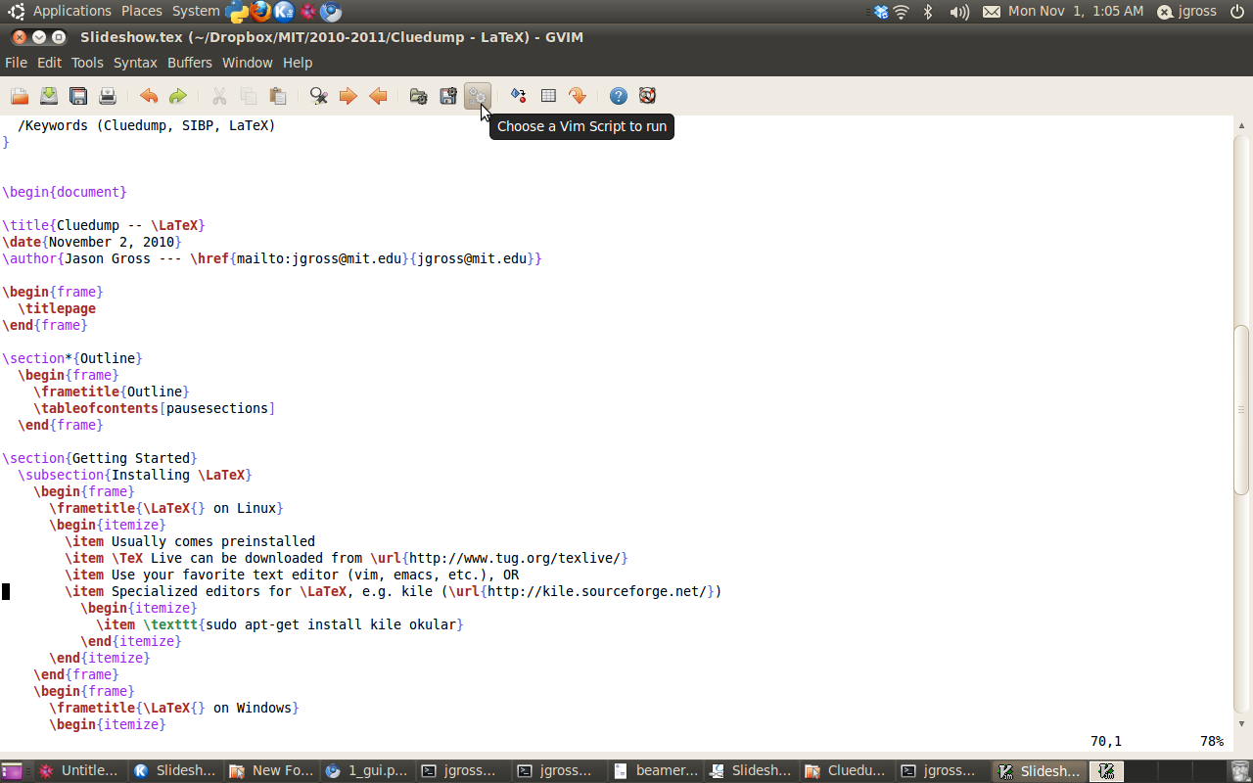Image resolution: width=1253 pixels, height=783 pixels.
Task: Open the Buffers menu
Action: pos(189,63)
